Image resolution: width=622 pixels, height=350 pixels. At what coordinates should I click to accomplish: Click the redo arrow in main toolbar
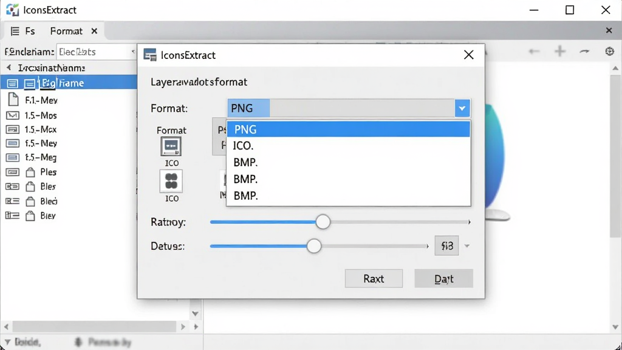click(584, 51)
